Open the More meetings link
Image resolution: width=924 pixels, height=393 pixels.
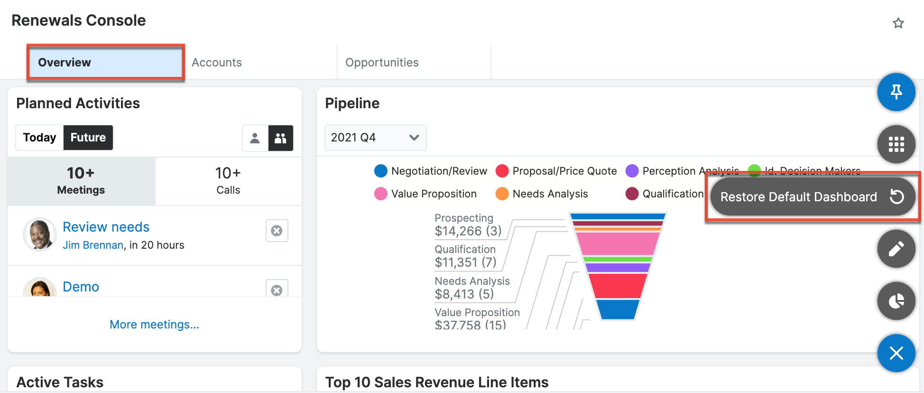[x=154, y=325]
